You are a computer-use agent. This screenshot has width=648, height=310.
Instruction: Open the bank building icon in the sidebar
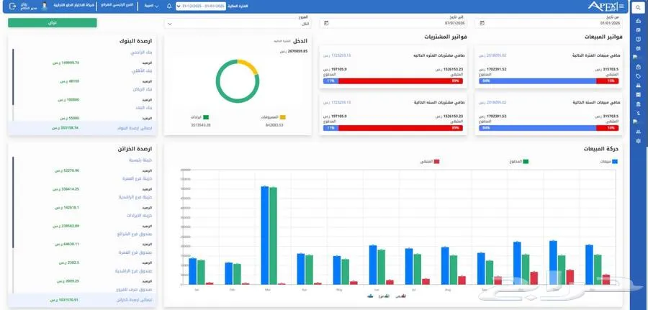[x=638, y=104]
